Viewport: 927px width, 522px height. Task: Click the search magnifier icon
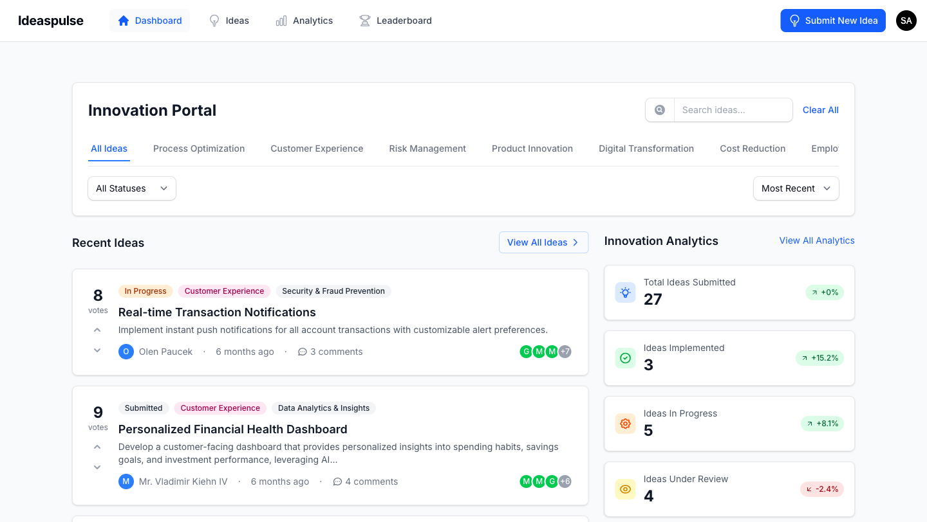click(x=660, y=110)
